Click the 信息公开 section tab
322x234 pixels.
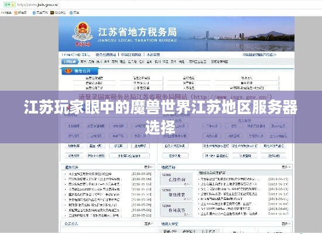tap(80, 71)
